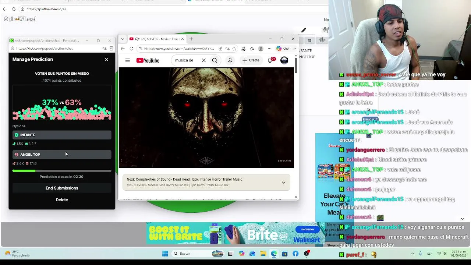
Task: Go back in the YouTube browser window
Action: click(123, 49)
